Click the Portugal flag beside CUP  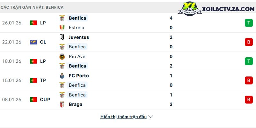tap(33, 100)
